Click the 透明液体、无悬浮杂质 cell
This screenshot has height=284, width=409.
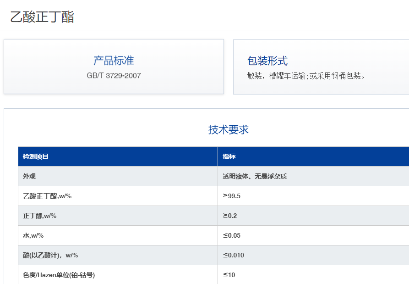(255, 176)
